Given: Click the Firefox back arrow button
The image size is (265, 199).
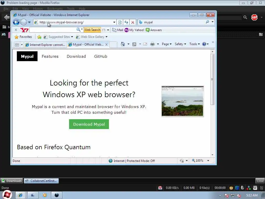Looking at the screenshot, I should [7, 17].
